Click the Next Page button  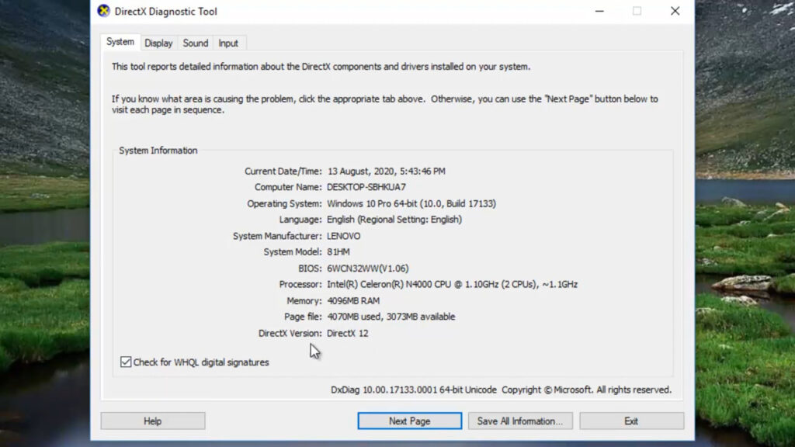409,421
